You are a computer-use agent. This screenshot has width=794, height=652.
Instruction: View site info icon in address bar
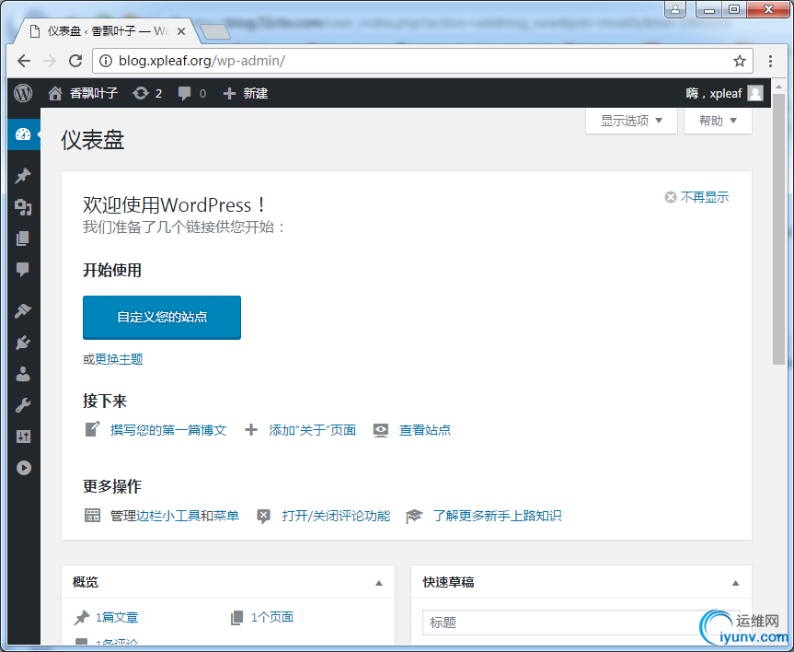coord(106,62)
